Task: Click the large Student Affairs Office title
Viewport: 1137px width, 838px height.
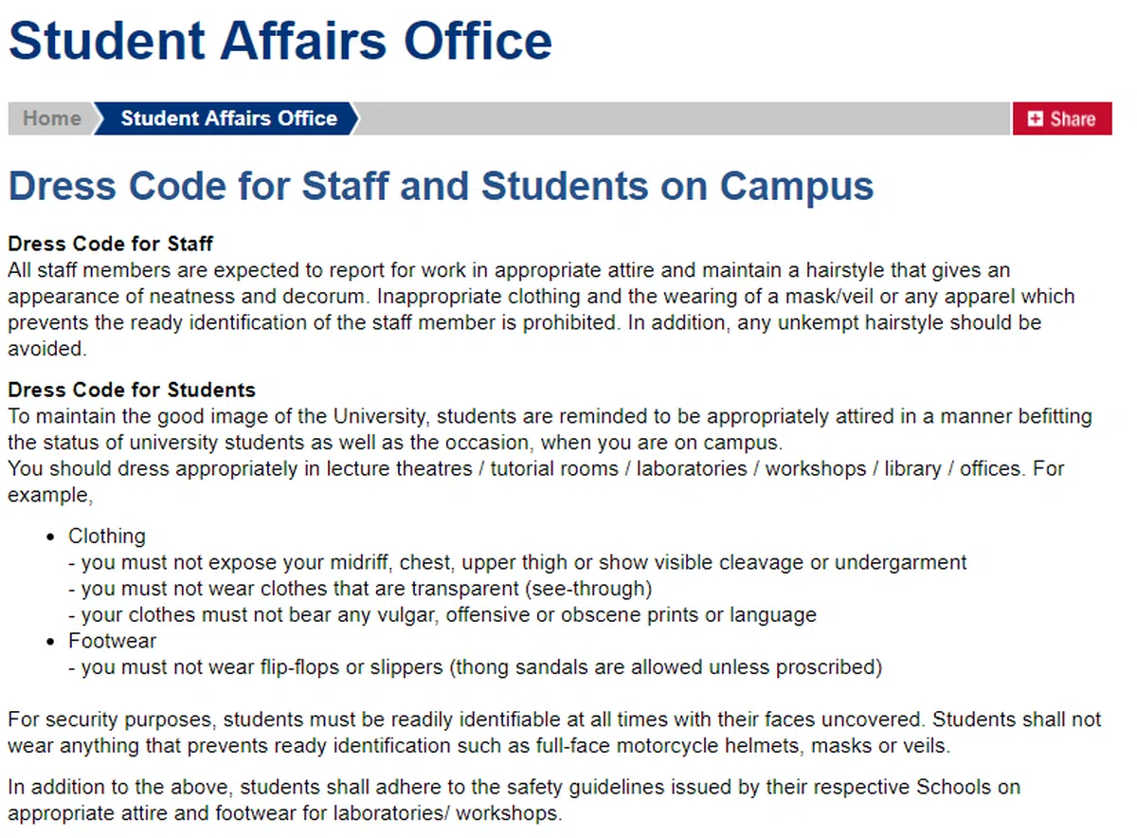Action: click(x=280, y=42)
